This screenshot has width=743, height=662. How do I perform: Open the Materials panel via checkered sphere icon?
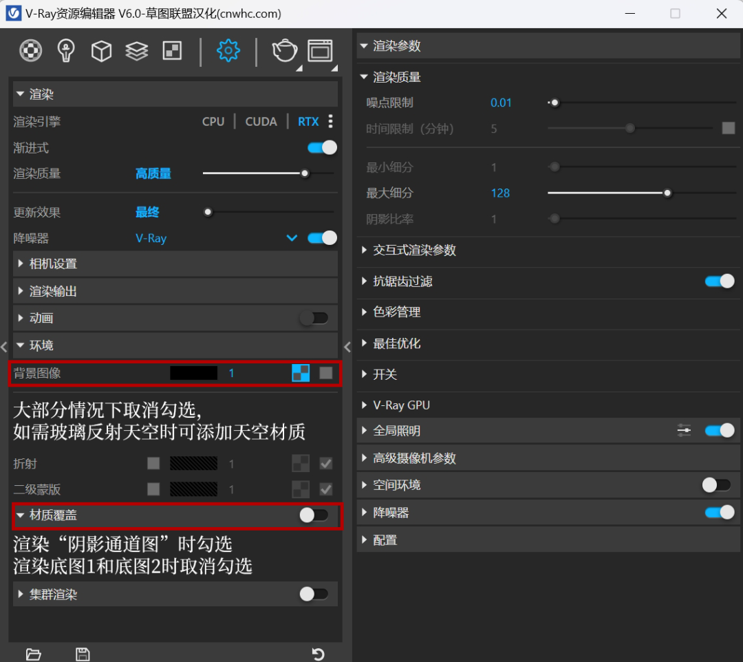click(x=30, y=51)
